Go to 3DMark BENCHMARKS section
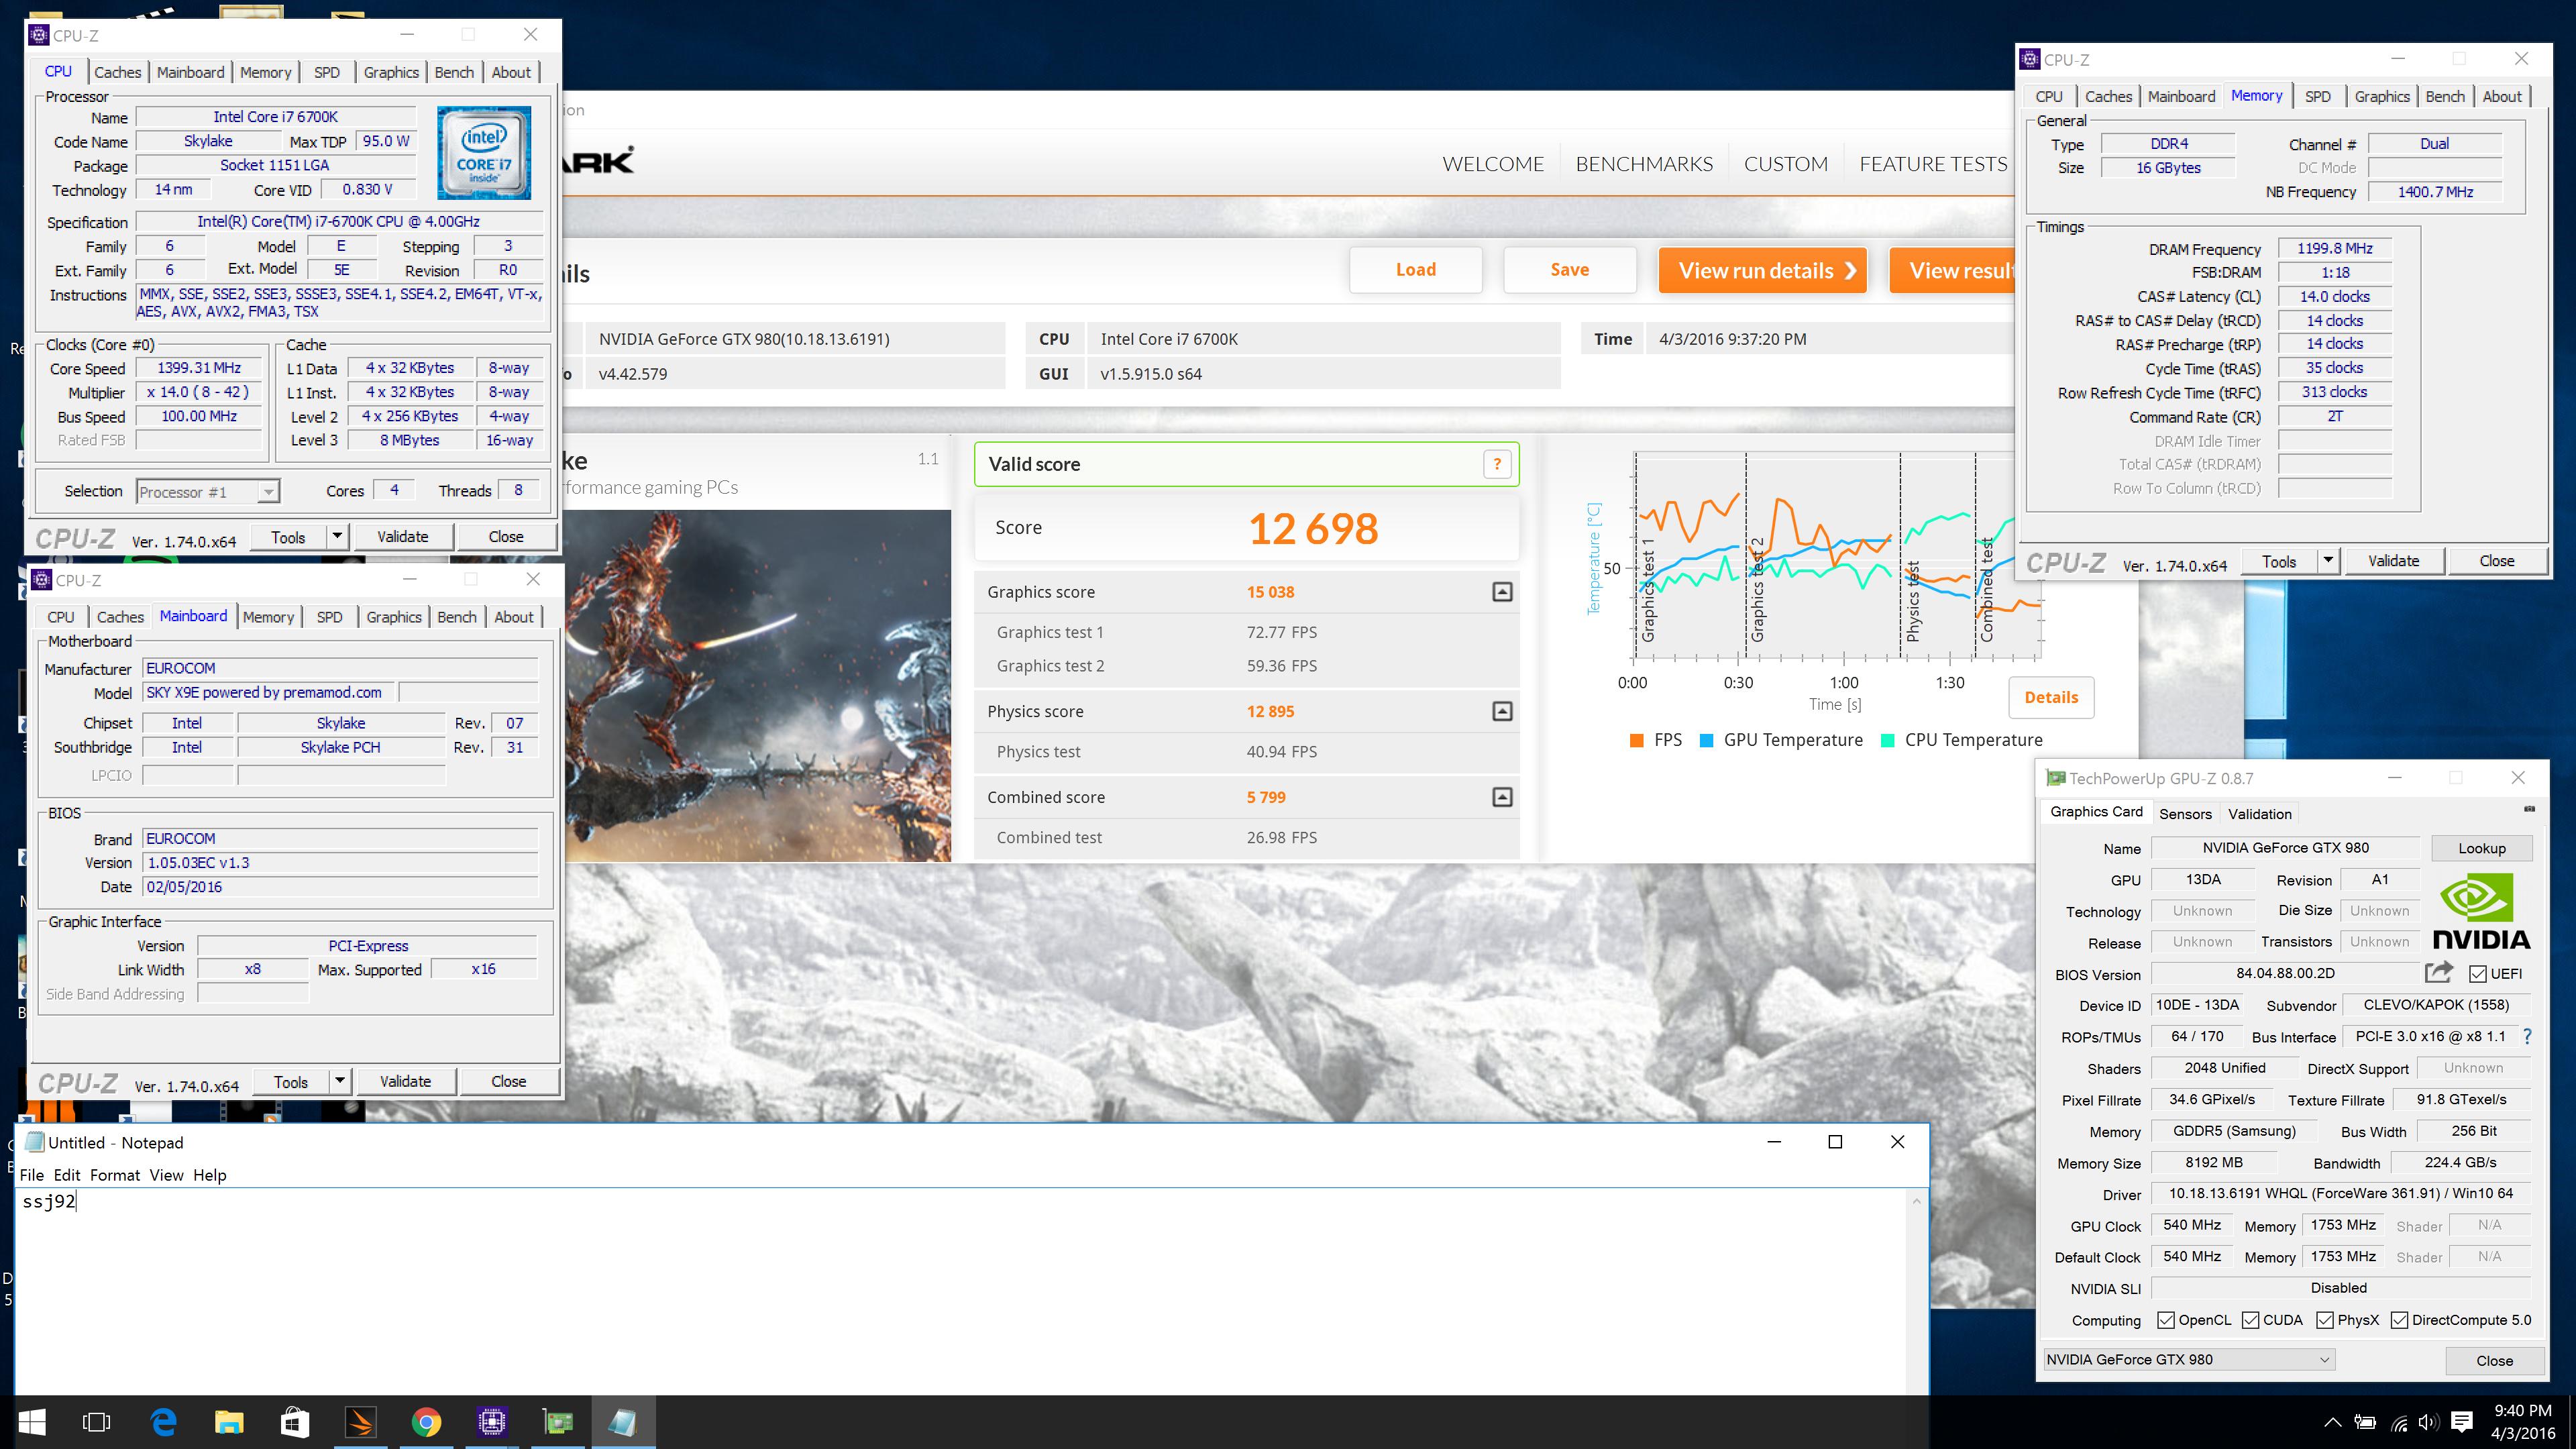This screenshot has height=1449, width=2576. click(1644, 164)
